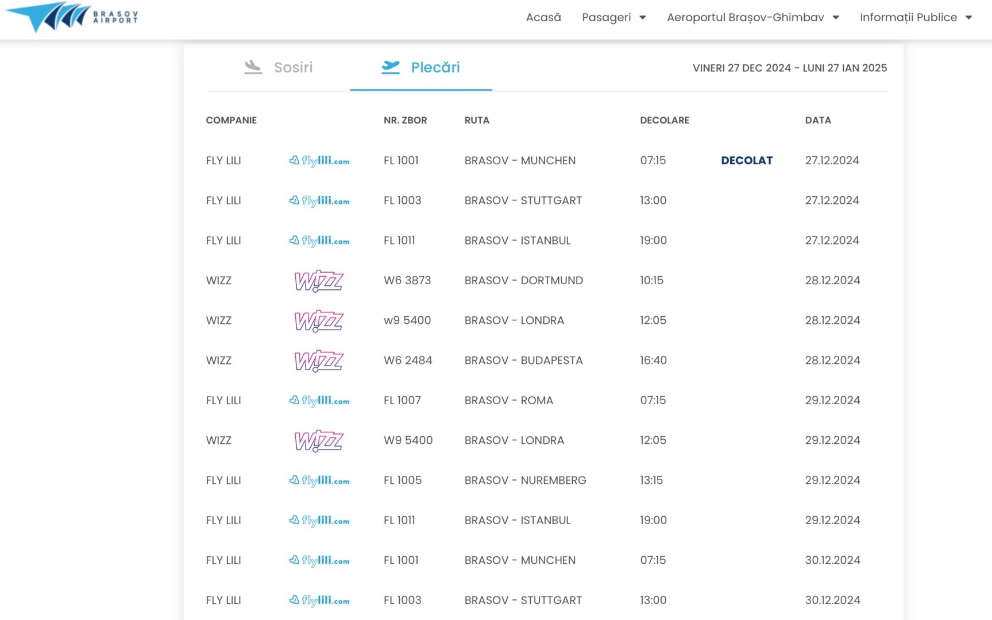Select route BRASOV - ROMA
992x620 pixels.
coord(508,400)
